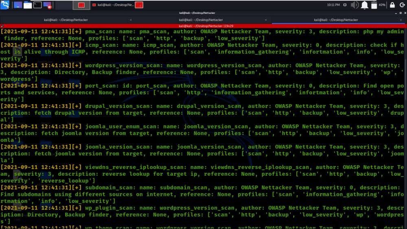The height and width of the screenshot is (229, 407).
Task: Click the 10:11 PM panel clock
Action: [333, 5]
